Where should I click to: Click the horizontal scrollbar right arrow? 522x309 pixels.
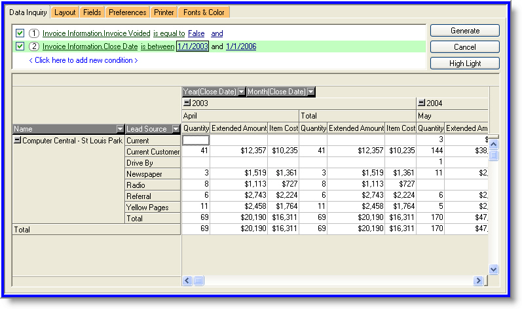(478, 281)
